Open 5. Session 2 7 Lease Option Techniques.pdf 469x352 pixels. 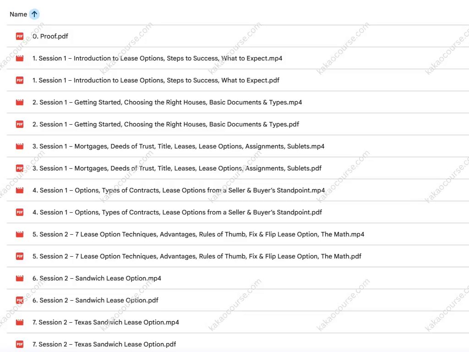pyautogui.click(x=197, y=256)
